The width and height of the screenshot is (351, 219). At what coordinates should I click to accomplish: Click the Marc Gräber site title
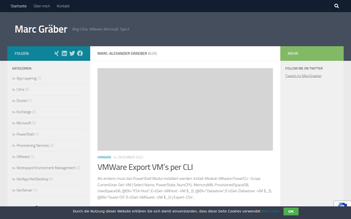coord(41,29)
